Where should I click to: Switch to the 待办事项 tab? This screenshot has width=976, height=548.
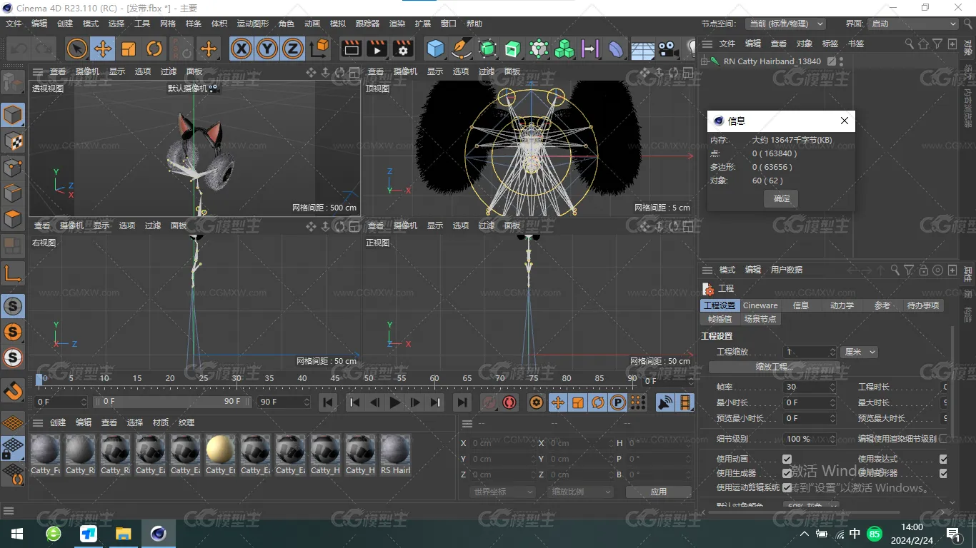click(922, 305)
